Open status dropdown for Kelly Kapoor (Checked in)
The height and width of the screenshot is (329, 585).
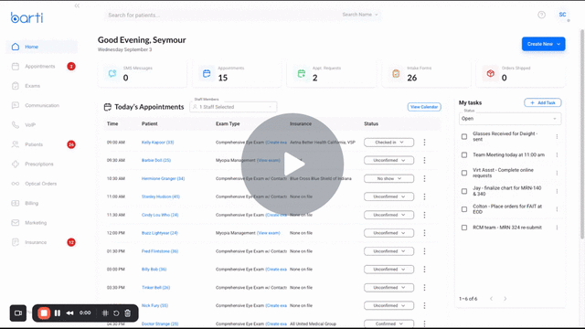tap(388, 143)
